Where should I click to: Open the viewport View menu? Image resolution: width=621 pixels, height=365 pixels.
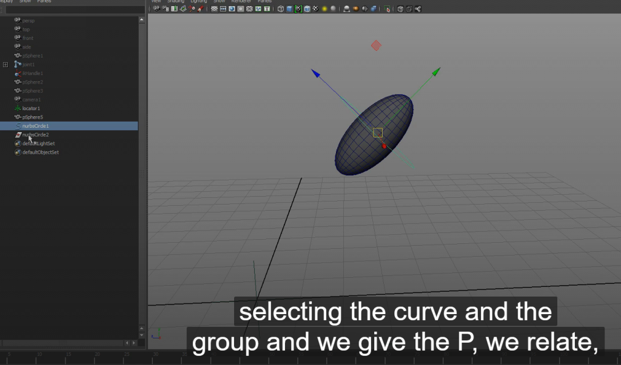tap(156, 1)
